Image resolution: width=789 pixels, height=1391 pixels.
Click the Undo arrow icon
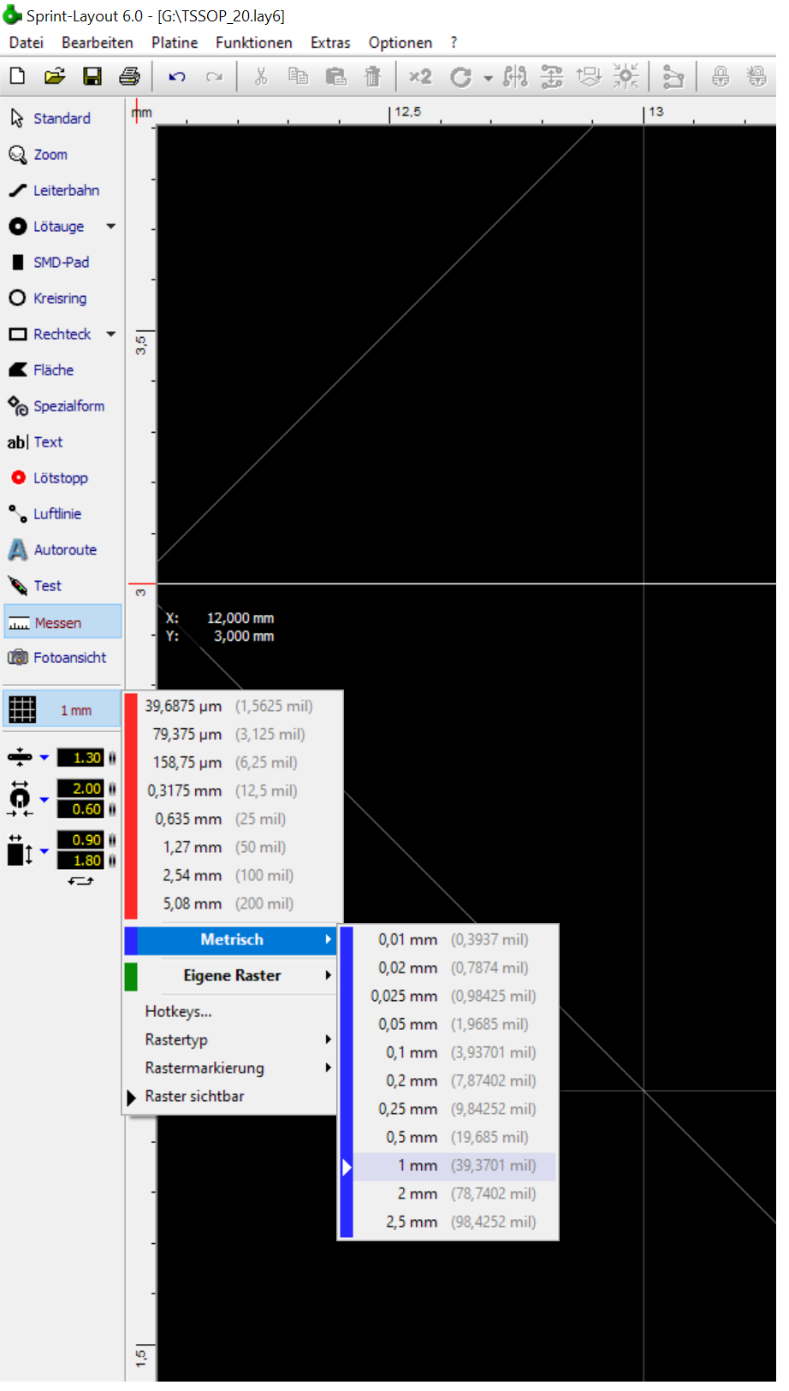point(177,77)
